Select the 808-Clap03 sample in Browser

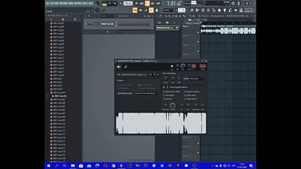click(58, 23)
